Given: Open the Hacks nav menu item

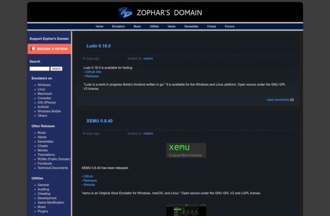Looking at the screenshot, I should [x=171, y=27].
